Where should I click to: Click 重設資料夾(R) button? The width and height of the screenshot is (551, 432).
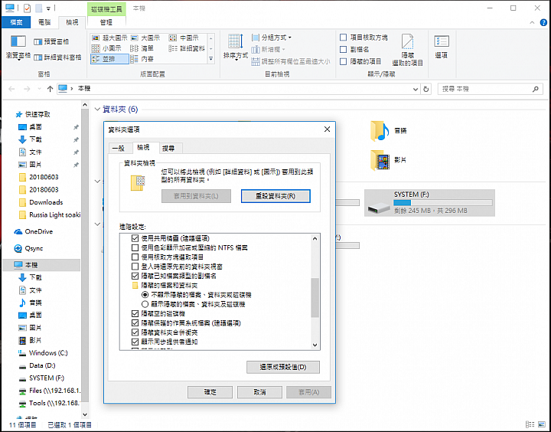click(x=275, y=196)
